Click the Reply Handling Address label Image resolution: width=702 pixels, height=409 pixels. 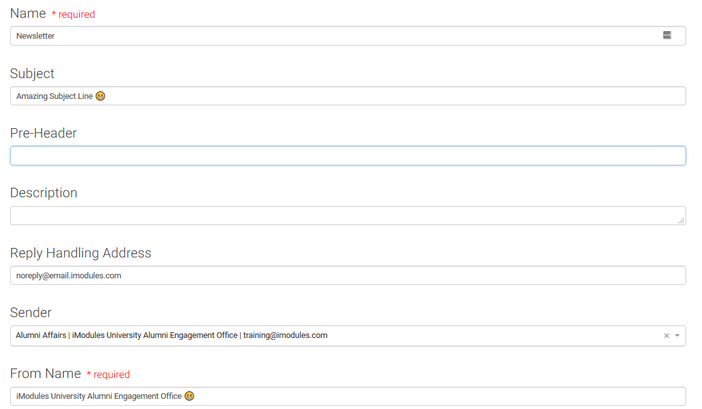81,252
